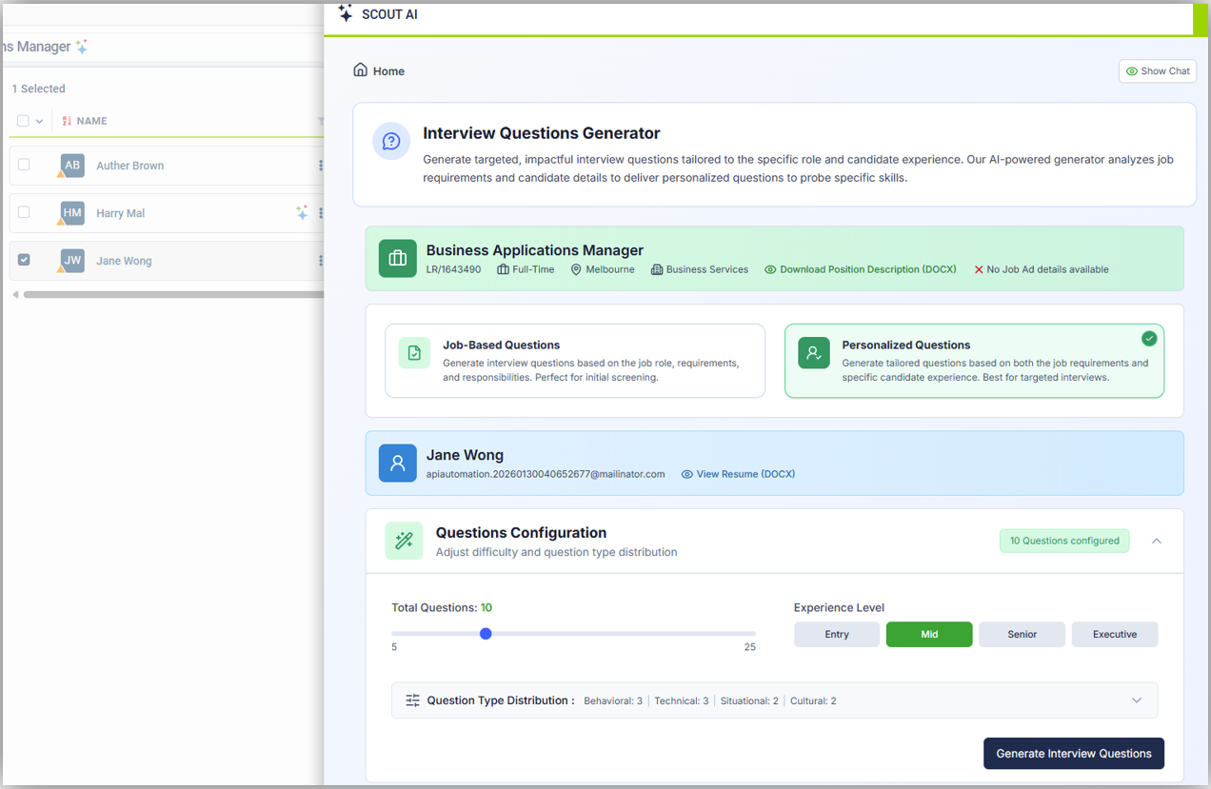This screenshot has height=789, width=1211.
Task: Choose the Senior experience level
Action: [1022, 635]
